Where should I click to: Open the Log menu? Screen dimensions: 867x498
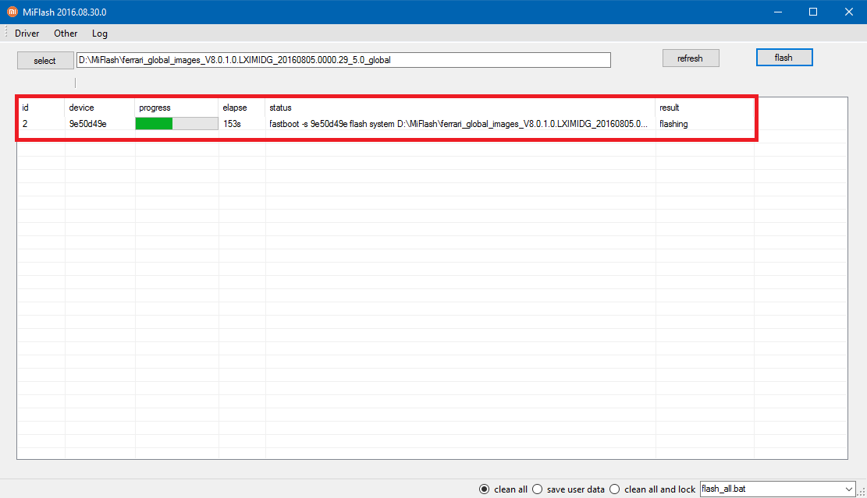coord(100,34)
